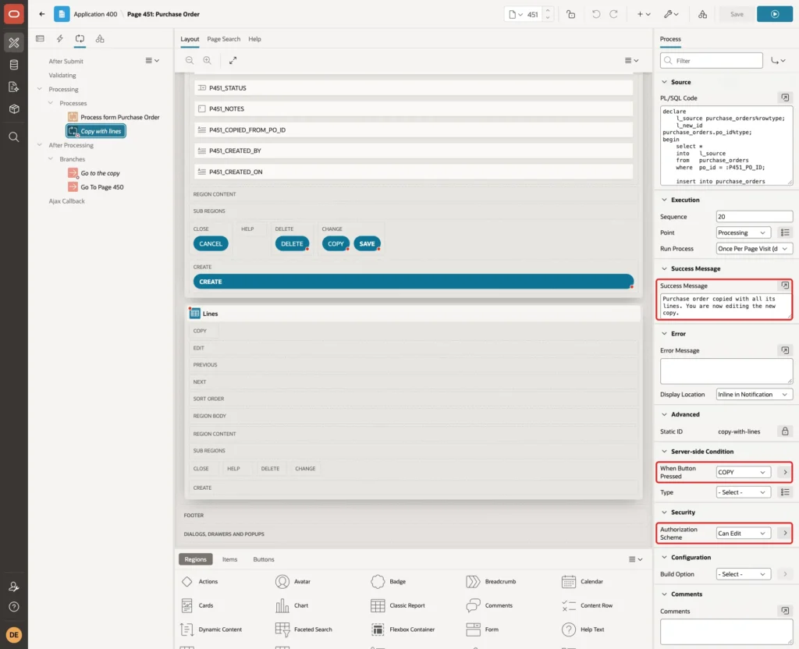Image resolution: width=799 pixels, height=649 pixels.
Task: Switch to the Page Search tab
Action: [224, 39]
